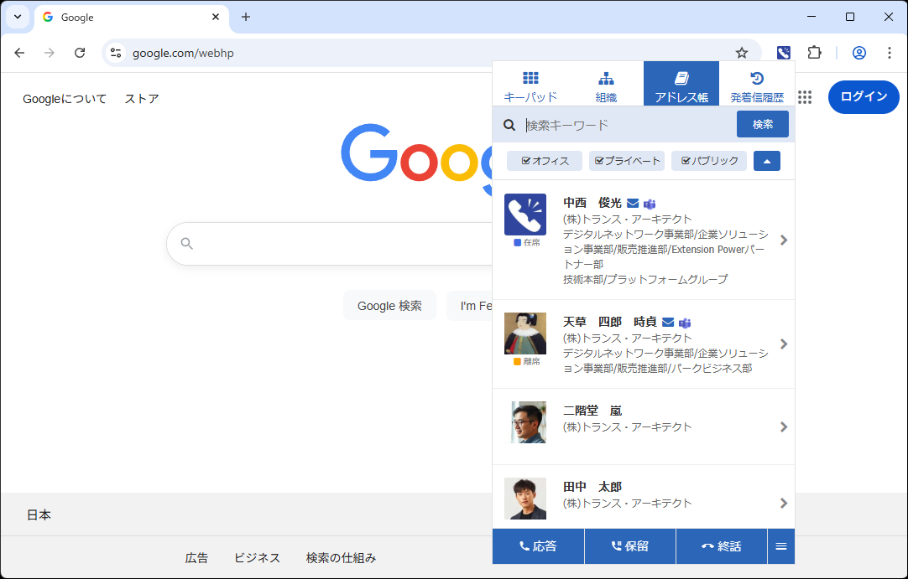Click the keypad grid icon above キーパッド
The height and width of the screenshot is (579, 908).
530,76
